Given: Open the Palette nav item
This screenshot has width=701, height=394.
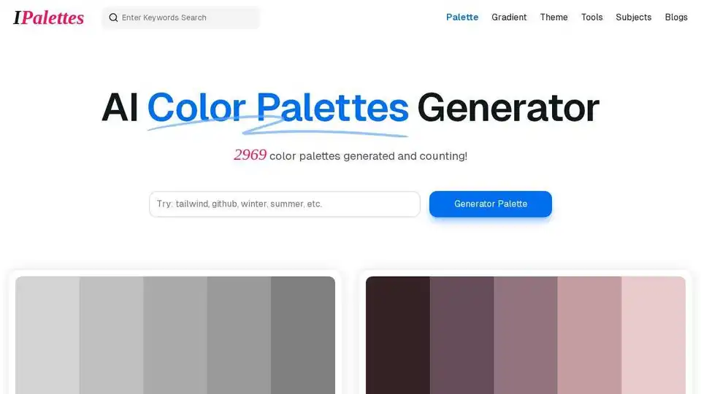Looking at the screenshot, I should [461, 18].
